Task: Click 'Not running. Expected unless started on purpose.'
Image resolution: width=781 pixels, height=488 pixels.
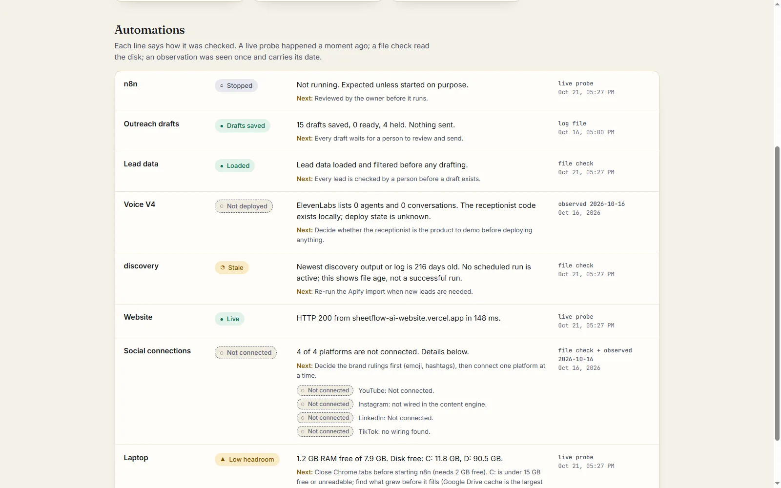Action: point(382,85)
